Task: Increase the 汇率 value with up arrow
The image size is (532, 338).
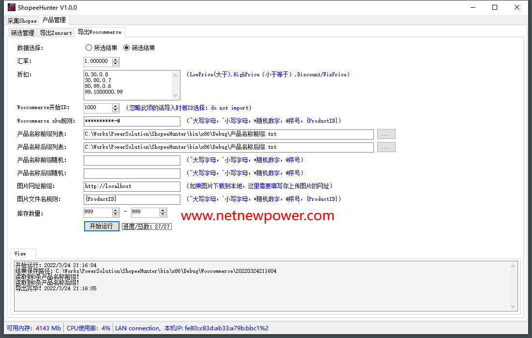Action: click(x=116, y=59)
